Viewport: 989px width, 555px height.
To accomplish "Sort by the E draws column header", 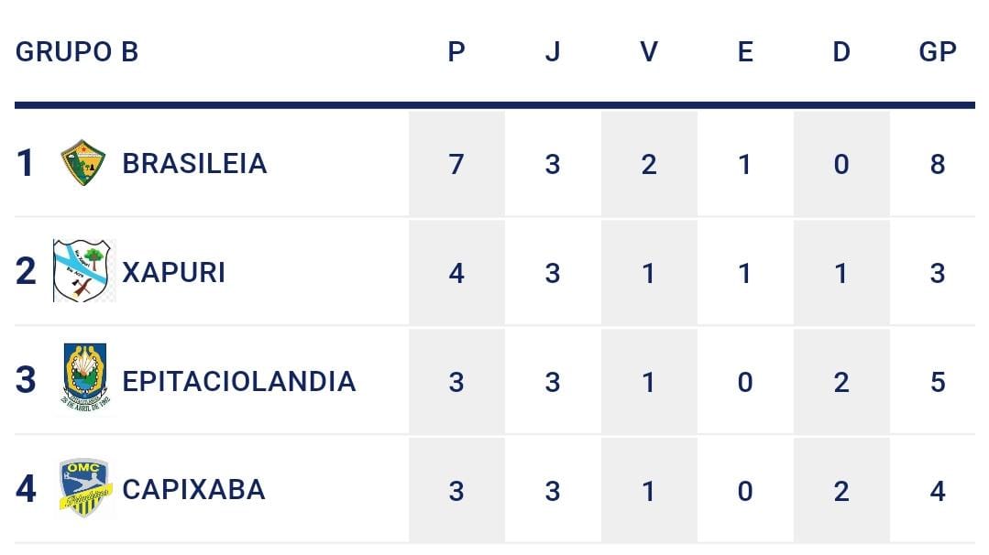I will (x=745, y=51).
